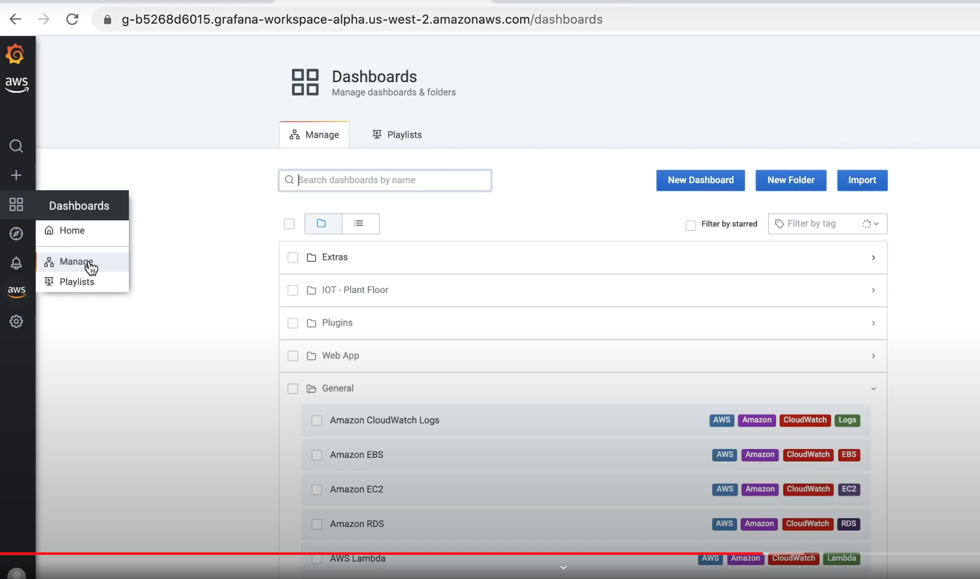The width and height of the screenshot is (980, 579).
Task: Check the Amazon EC2 checkbox
Action: pos(317,490)
